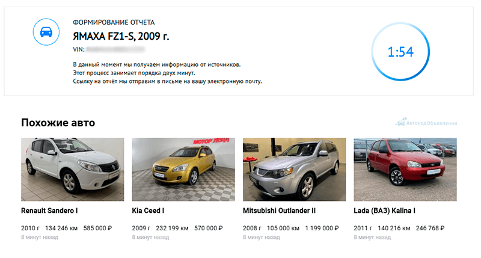The width and height of the screenshot is (481, 258).
Task: Click the 140 216 км mileage
Action: (x=394, y=229)
